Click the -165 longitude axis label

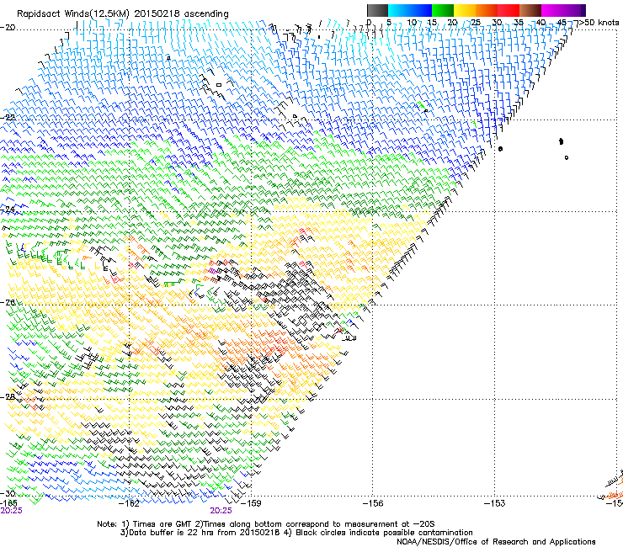pyautogui.click(x=8, y=503)
